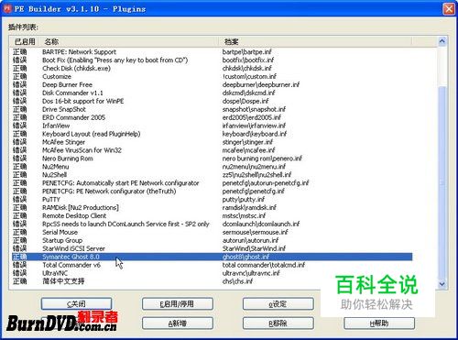The image size is (458, 340).
Task: Select the Drive SnapShot row
Action: [213, 109]
